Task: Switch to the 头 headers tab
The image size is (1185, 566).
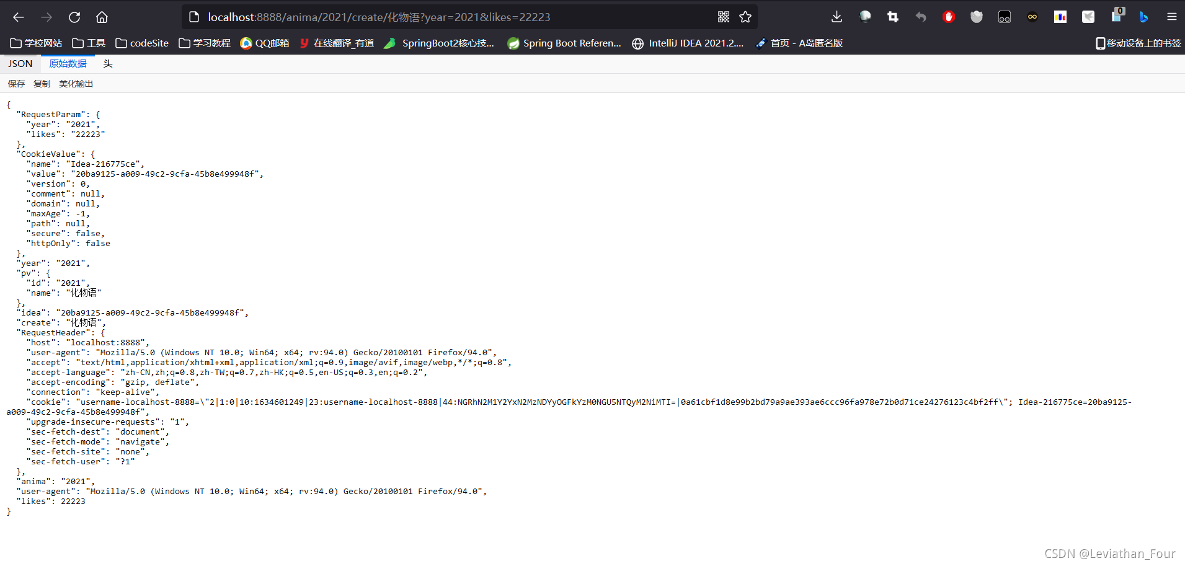Action: click(108, 64)
